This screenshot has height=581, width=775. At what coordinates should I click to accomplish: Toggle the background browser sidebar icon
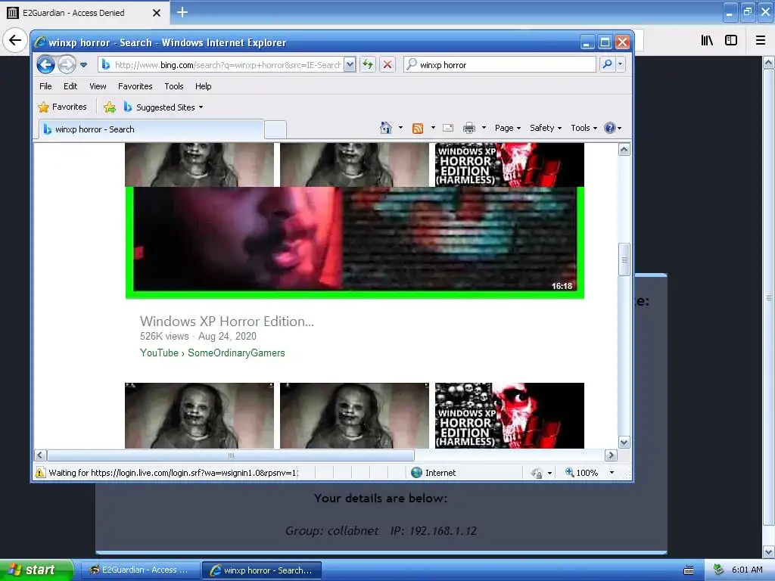(731, 41)
